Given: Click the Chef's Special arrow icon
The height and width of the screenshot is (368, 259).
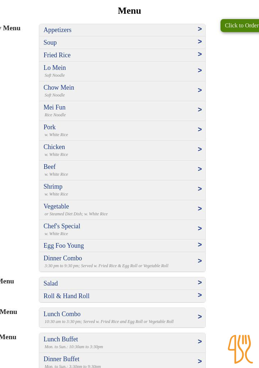Looking at the screenshot, I should (x=200, y=228).
